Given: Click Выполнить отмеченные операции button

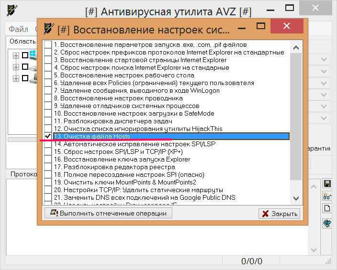Looking at the screenshot, I should click(x=108, y=213).
